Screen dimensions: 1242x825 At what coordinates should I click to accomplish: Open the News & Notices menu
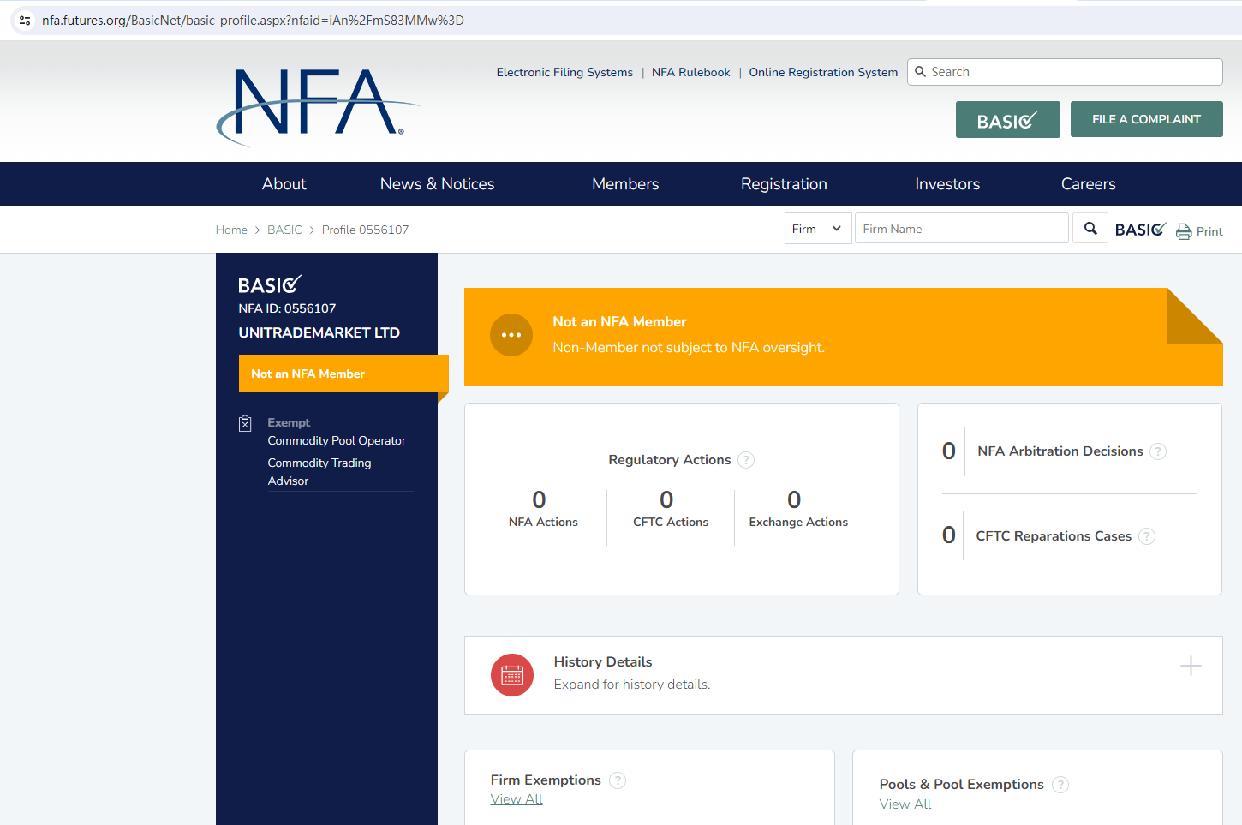pos(437,184)
